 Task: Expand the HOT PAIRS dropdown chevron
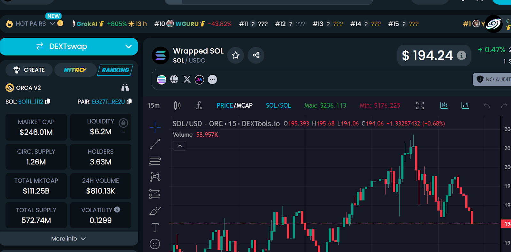[52, 24]
